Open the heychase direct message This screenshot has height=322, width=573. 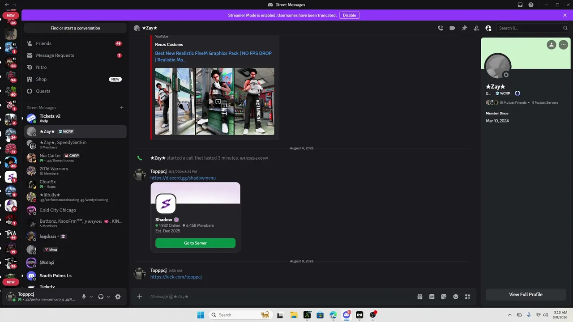point(75,237)
